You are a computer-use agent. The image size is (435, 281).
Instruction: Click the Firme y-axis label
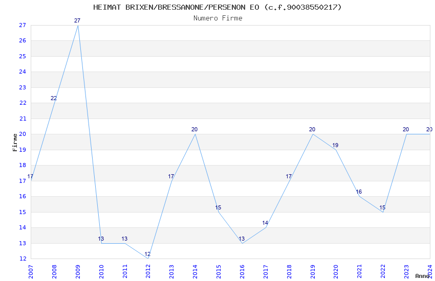[x=15, y=143]
